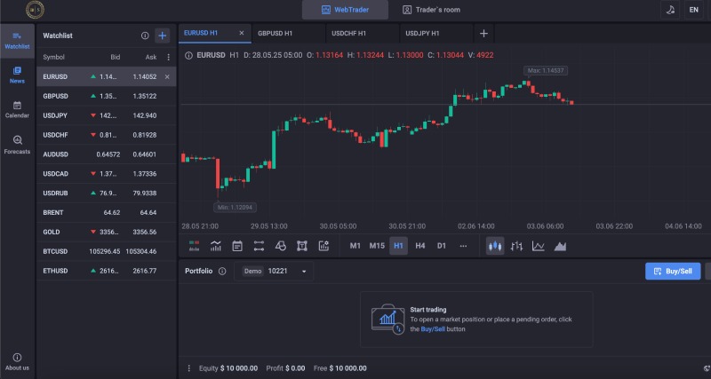
Task: Switch to the area chart type
Action: (x=560, y=246)
